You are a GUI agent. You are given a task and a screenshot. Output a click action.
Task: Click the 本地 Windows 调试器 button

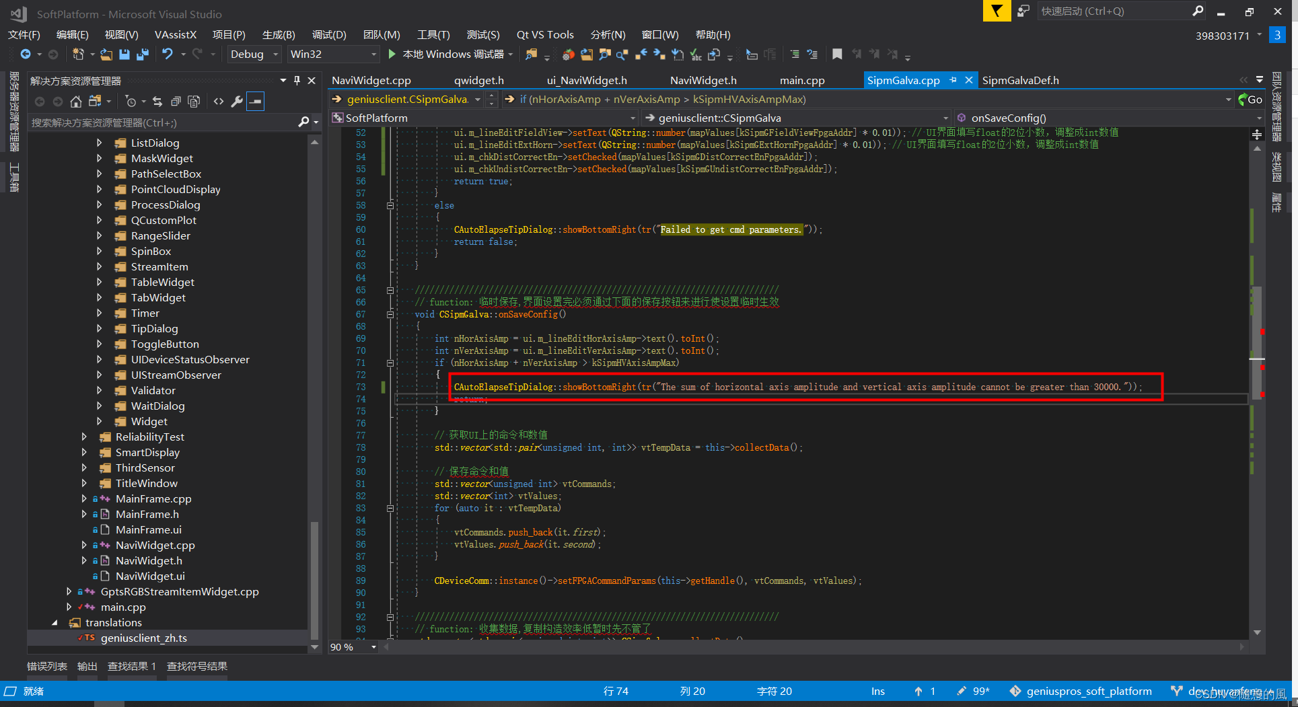[x=452, y=54]
